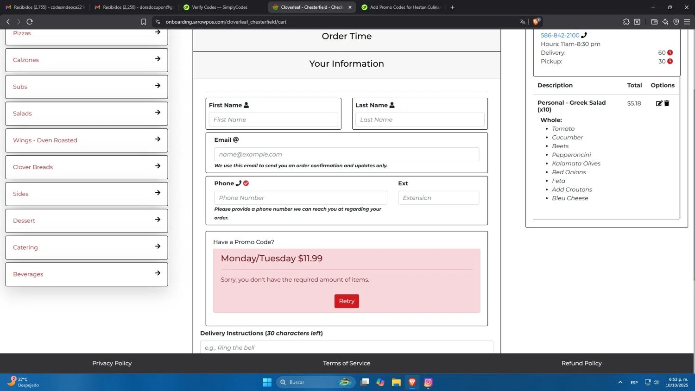Expand the Calzones menu category

[87, 60]
